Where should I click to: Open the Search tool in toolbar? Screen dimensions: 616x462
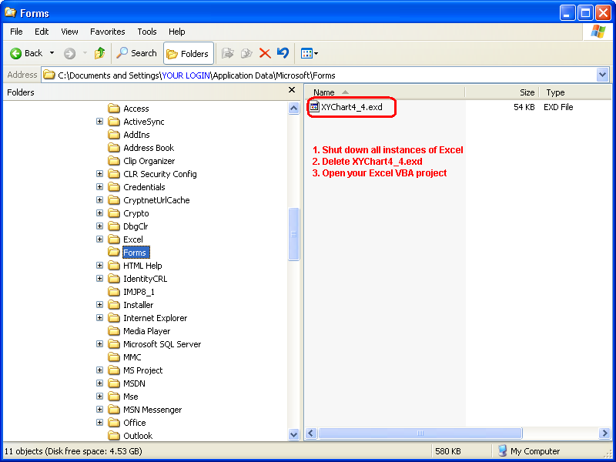(x=136, y=53)
